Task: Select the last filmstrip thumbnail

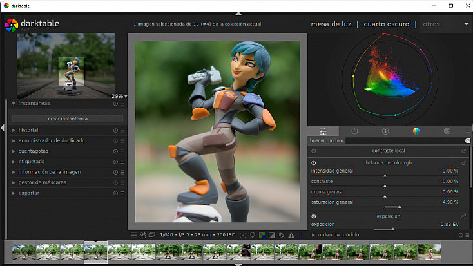Action: (x=429, y=252)
